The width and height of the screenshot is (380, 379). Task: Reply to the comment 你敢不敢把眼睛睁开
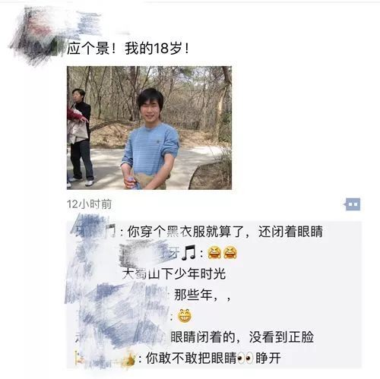[214, 358]
